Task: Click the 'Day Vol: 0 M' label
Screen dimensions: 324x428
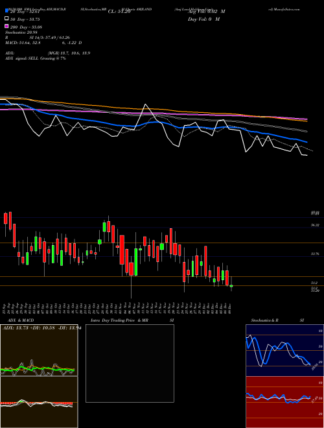Action: coord(203,19)
